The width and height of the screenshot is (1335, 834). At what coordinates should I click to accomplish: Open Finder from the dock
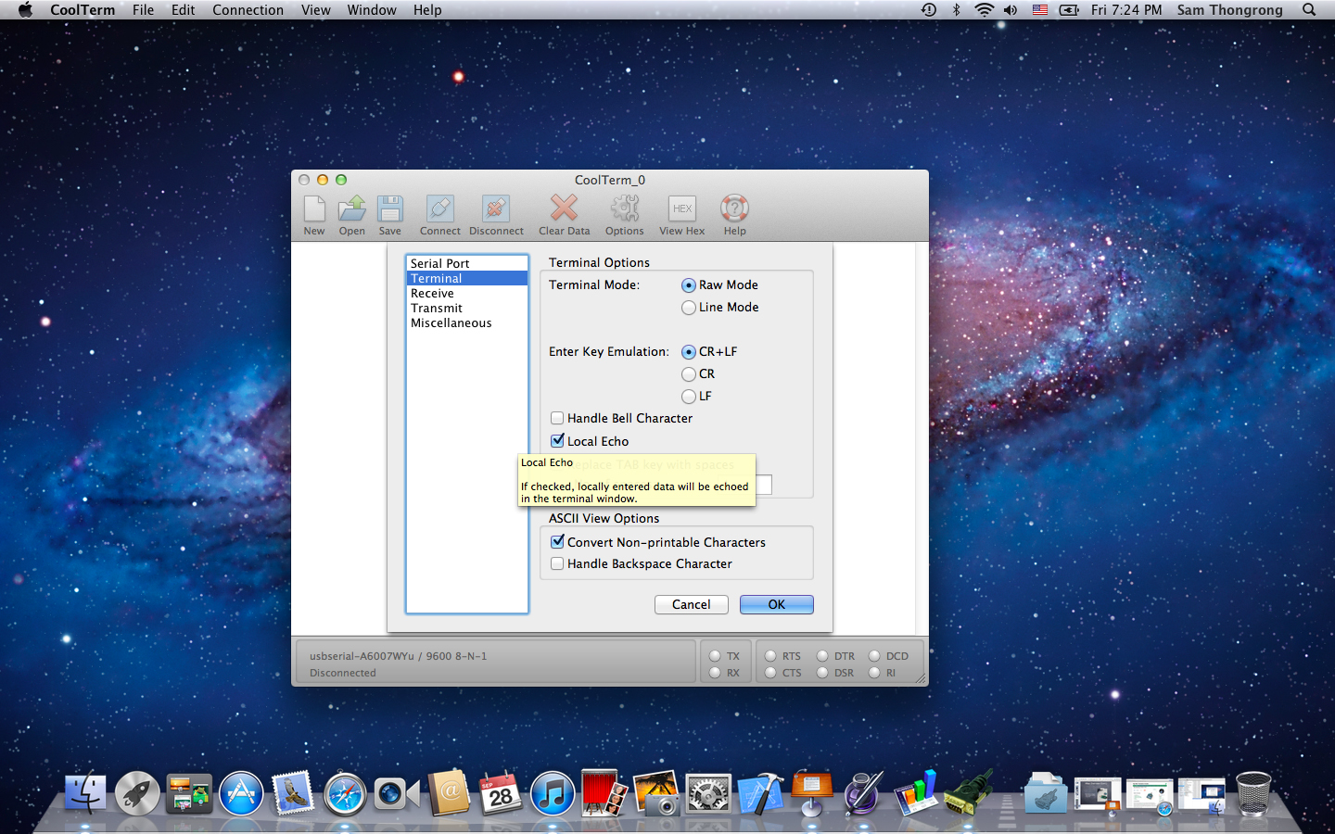click(x=85, y=794)
